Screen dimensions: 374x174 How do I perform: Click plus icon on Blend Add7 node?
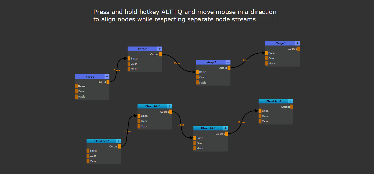coord(291,101)
